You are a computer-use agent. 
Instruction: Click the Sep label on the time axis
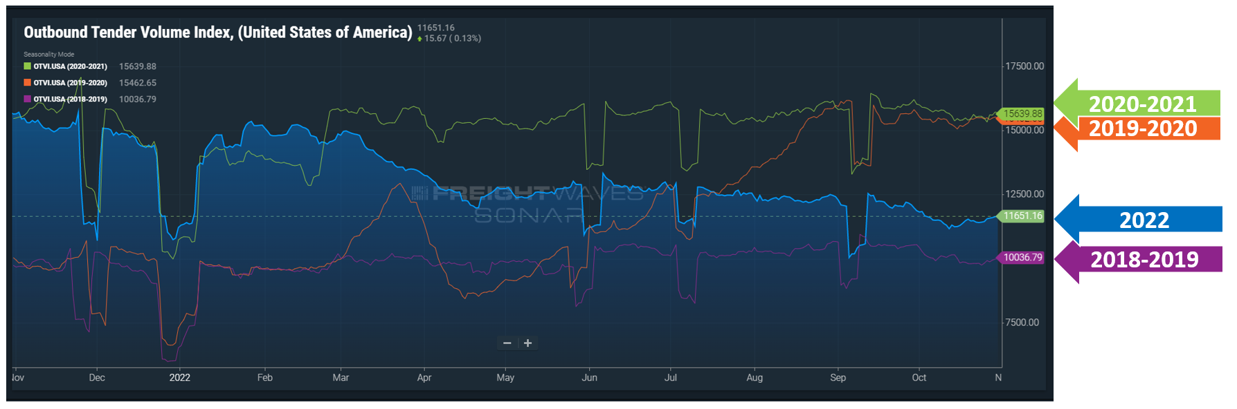838,378
